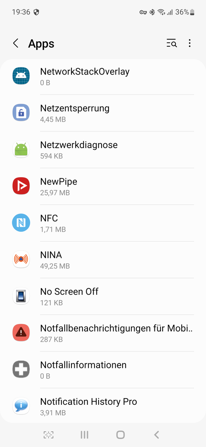Tap the red warning triangle Notfallbenachrichtigungen icon
Viewport: 206px width, 447px height.
pos(21,332)
